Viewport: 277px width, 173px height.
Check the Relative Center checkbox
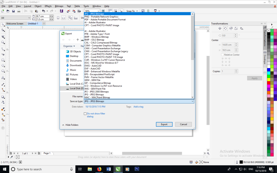[x=223, y=55]
